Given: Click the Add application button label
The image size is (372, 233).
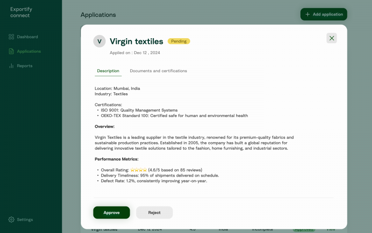Looking at the screenshot, I should tap(328, 14).
